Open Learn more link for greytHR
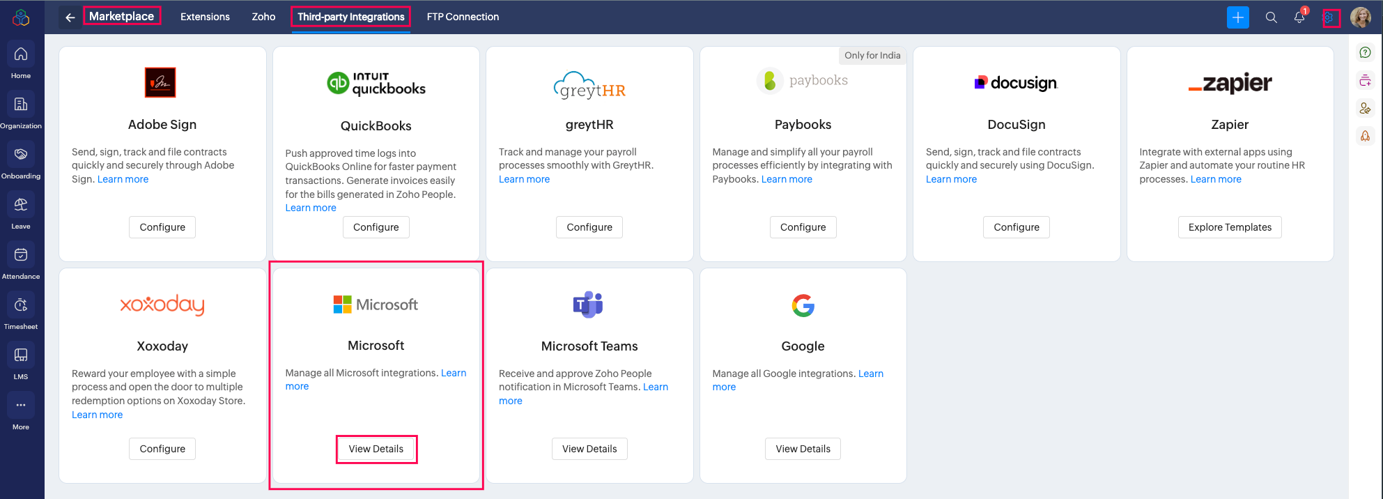 (524, 179)
